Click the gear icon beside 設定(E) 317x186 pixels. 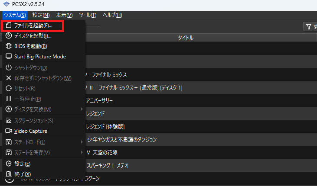9,164
